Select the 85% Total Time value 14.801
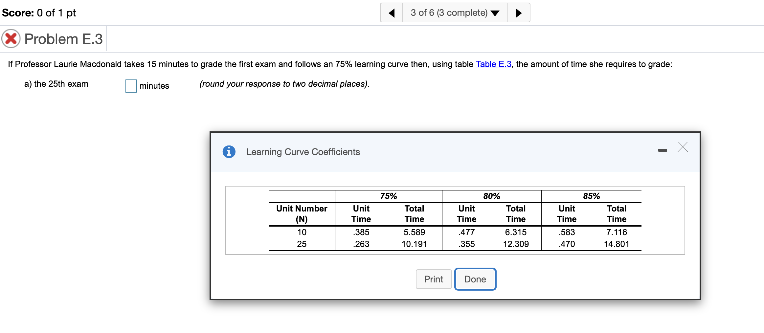764x333 pixels. (x=617, y=244)
